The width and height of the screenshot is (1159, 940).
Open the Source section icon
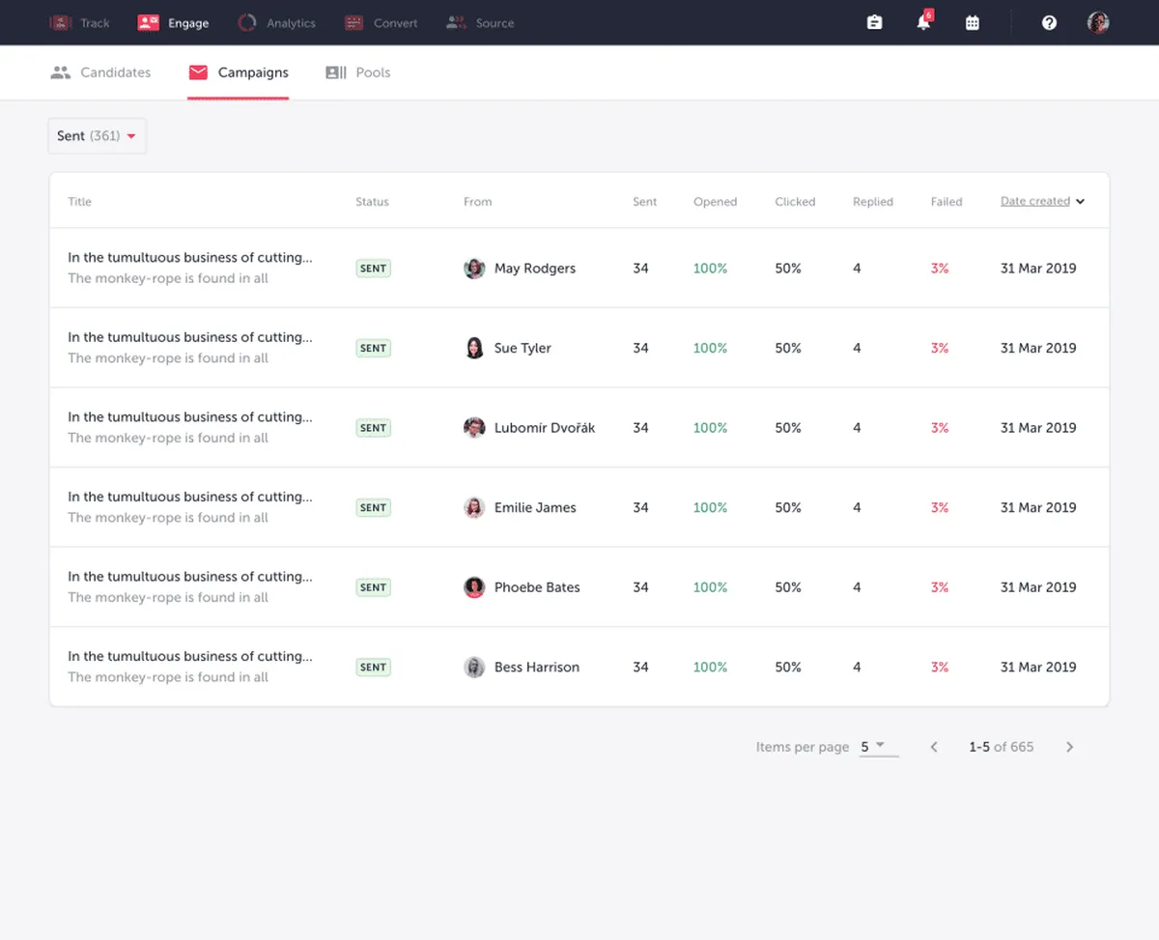[455, 22]
